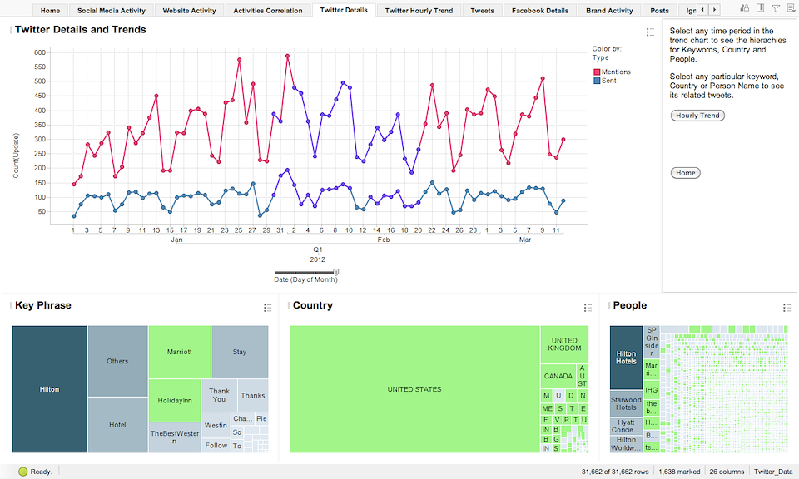Open the Twitter Hourly Trend tab
Screen dimensions: 799x479
coord(419,10)
